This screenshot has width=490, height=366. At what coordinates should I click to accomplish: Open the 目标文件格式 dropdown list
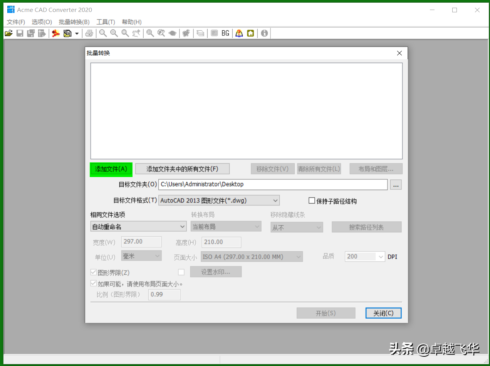[219, 201]
